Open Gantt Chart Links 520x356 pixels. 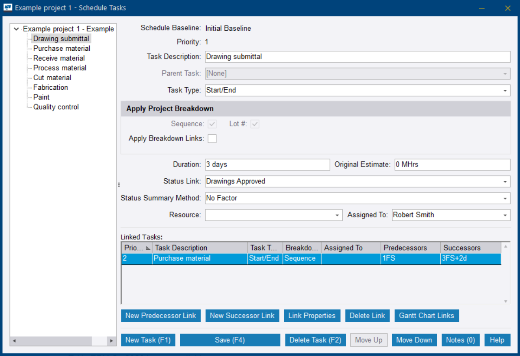click(426, 315)
